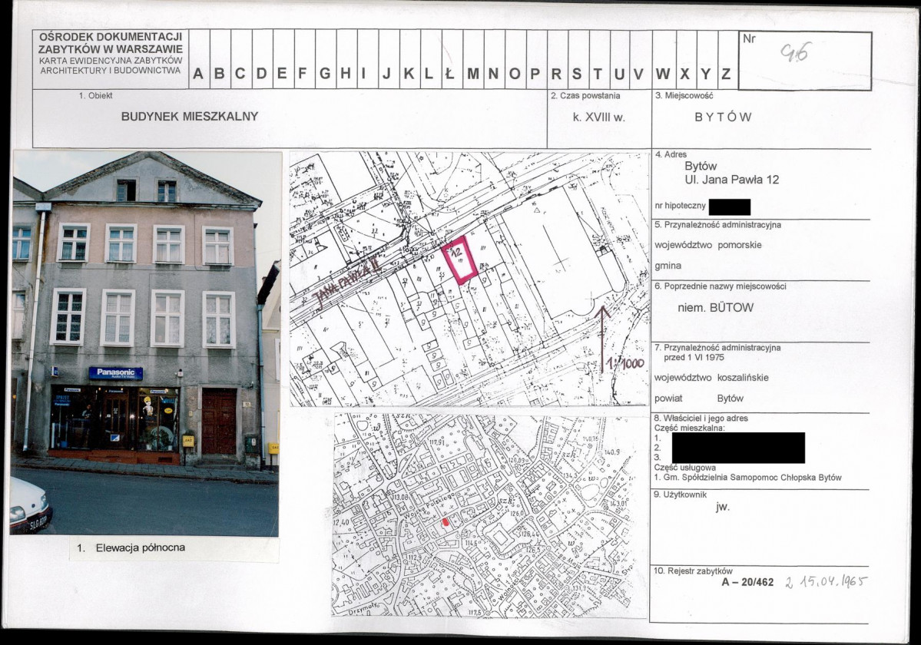Image resolution: width=921 pixels, height=645 pixels.
Task: Click the BYTÓW locality field
Action: point(723,117)
